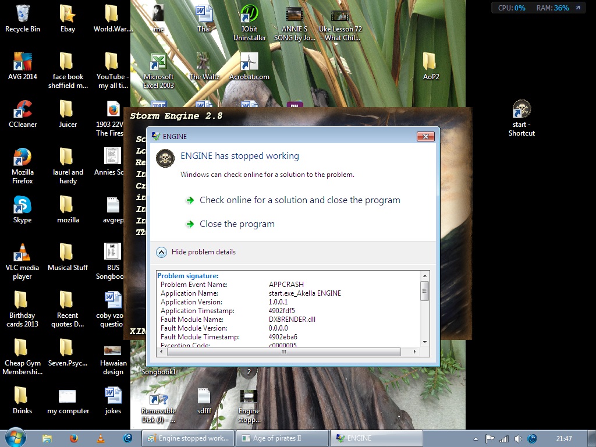Open the Windows Start menu
596x447 pixels.
tap(15, 438)
